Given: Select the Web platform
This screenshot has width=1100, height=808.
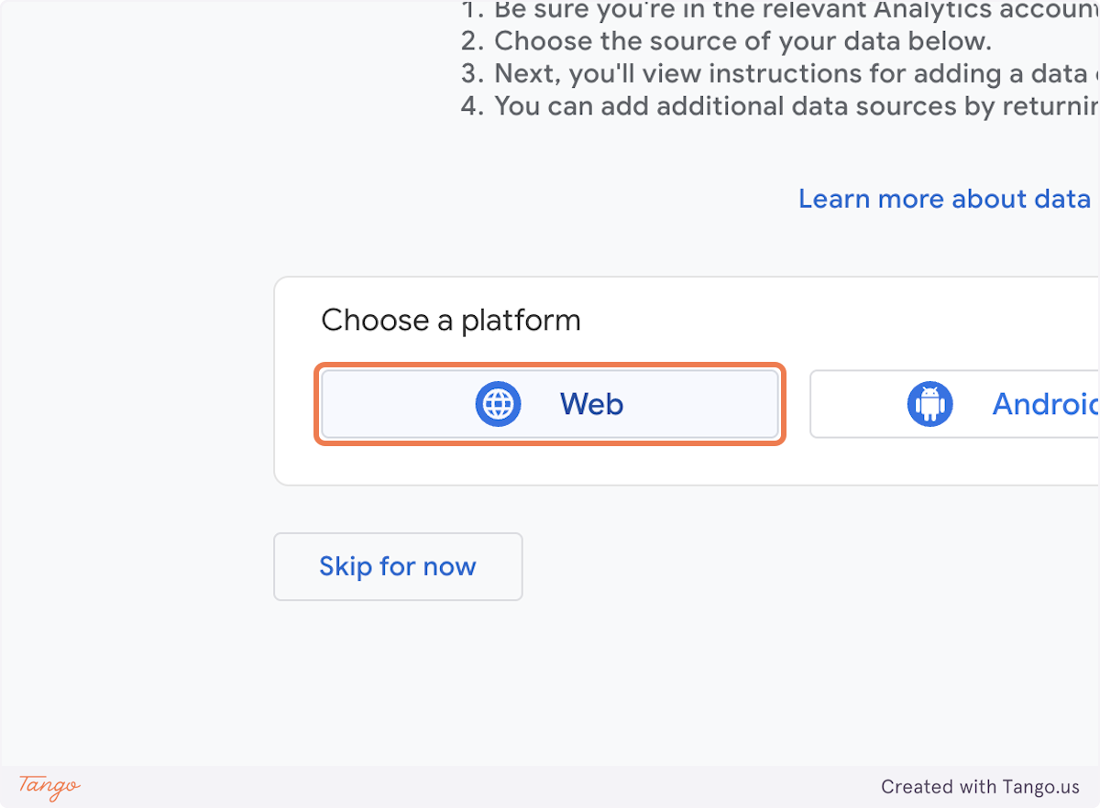Looking at the screenshot, I should (x=550, y=403).
